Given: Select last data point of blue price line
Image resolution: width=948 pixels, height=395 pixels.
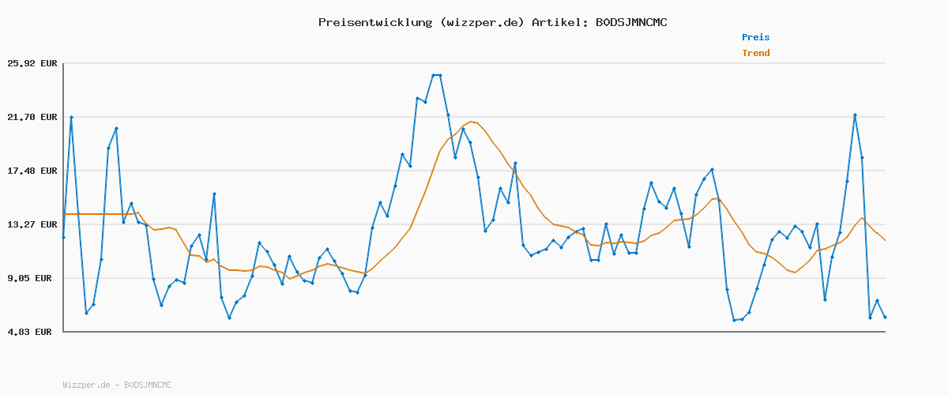Looking at the screenshot, I should [885, 317].
